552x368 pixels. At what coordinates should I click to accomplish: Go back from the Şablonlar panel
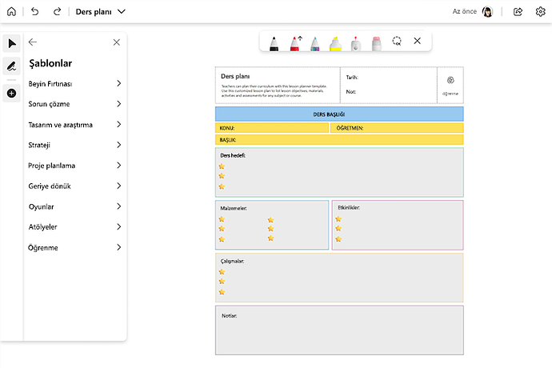(33, 42)
